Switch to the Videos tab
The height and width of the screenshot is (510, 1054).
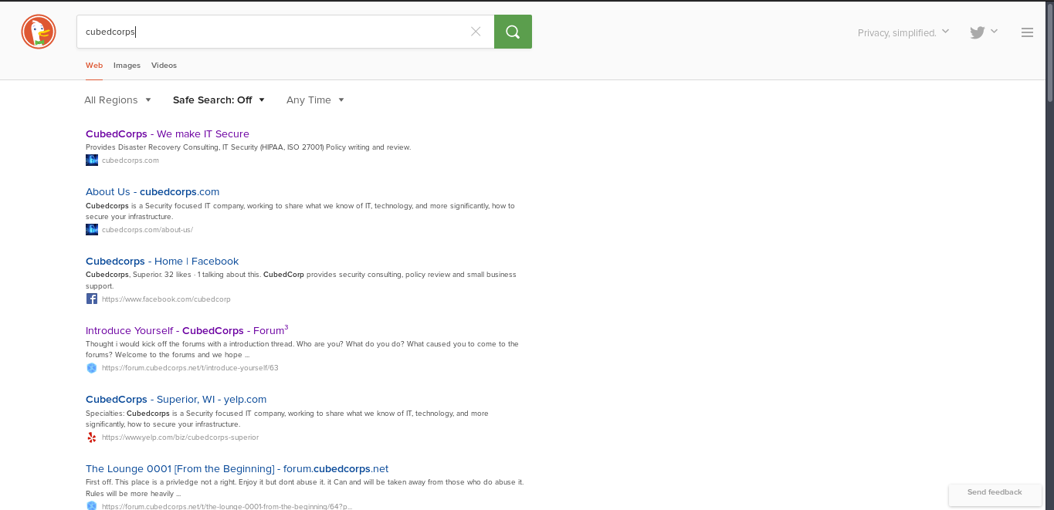164,66
